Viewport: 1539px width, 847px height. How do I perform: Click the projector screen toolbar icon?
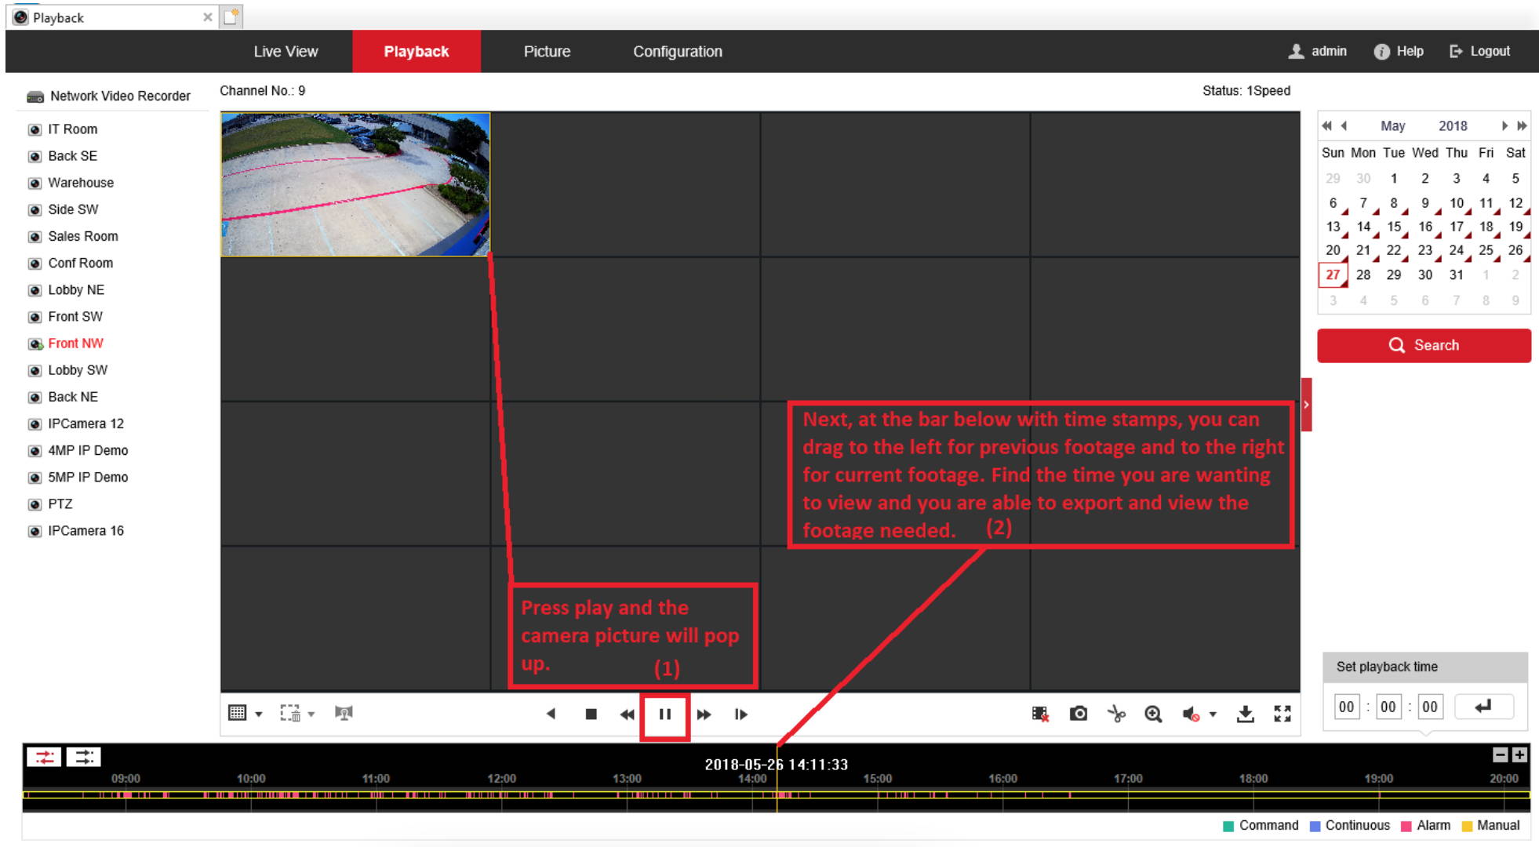coord(344,713)
